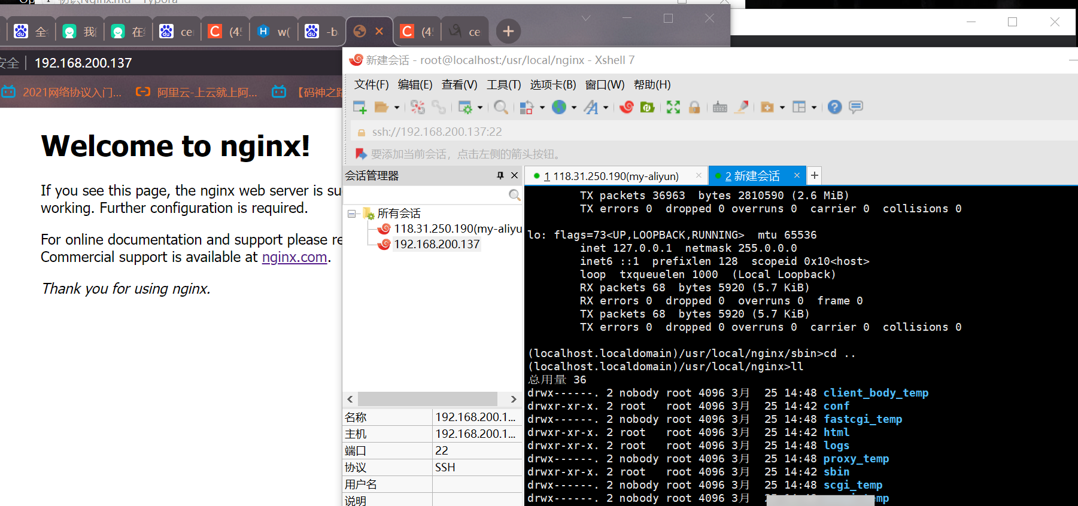Close the 118.31.250.190(my-aliyun) tab
The image size is (1078, 506).
pos(699,175)
